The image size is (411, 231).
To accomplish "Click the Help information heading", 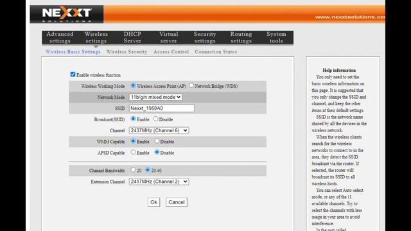I will click(x=339, y=70).
